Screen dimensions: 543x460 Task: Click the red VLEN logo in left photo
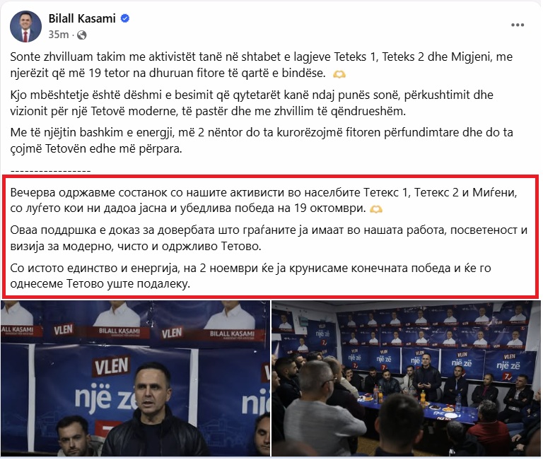(x=111, y=367)
